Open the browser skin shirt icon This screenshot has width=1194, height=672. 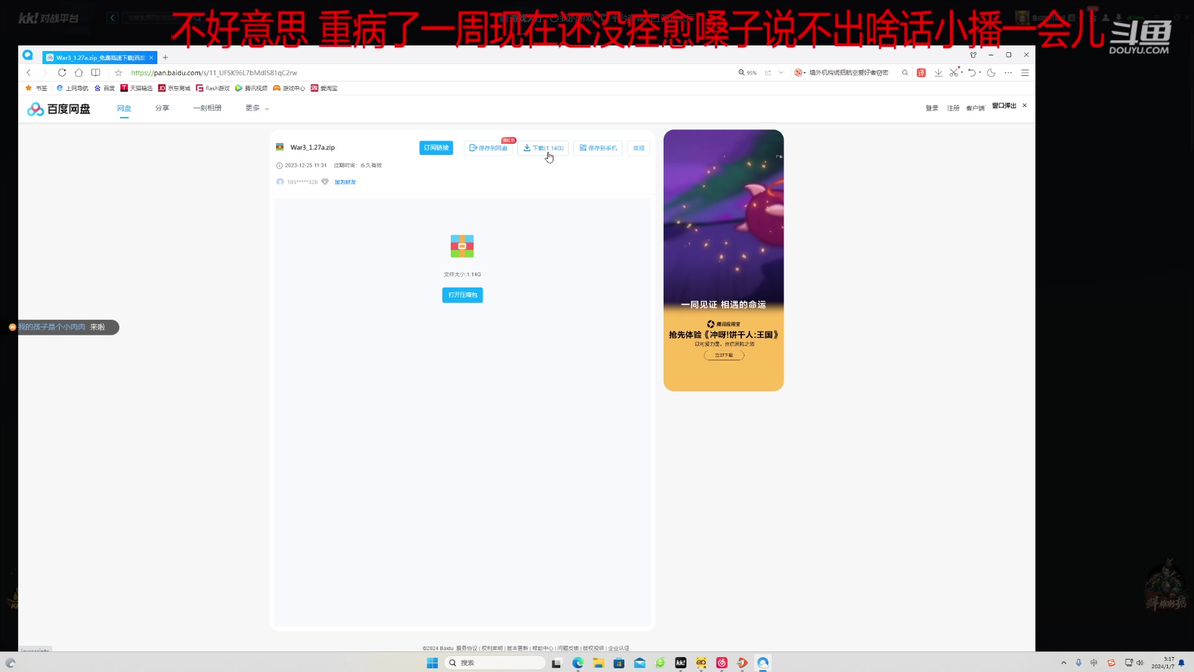tap(973, 55)
